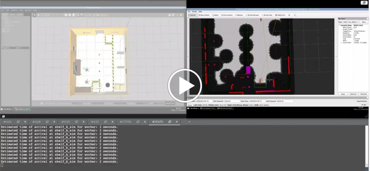Insert a cylinder shape from Gazebo toolbar
The height and width of the screenshot is (171, 370).
[x=74, y=15]
